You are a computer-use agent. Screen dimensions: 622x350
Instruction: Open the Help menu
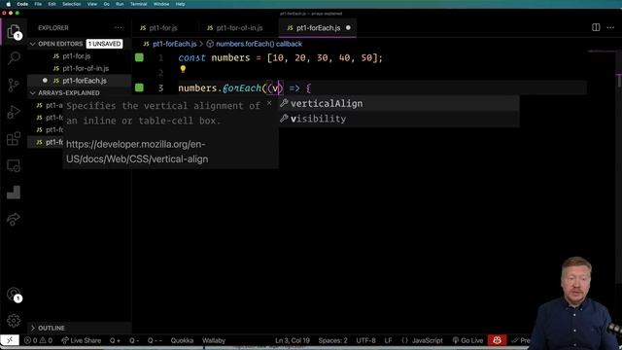pos(180,4)
